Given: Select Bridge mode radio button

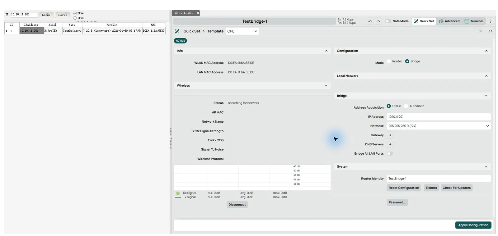Looking at the screenshot, I should pyautogui.click(x=407, y=61).
